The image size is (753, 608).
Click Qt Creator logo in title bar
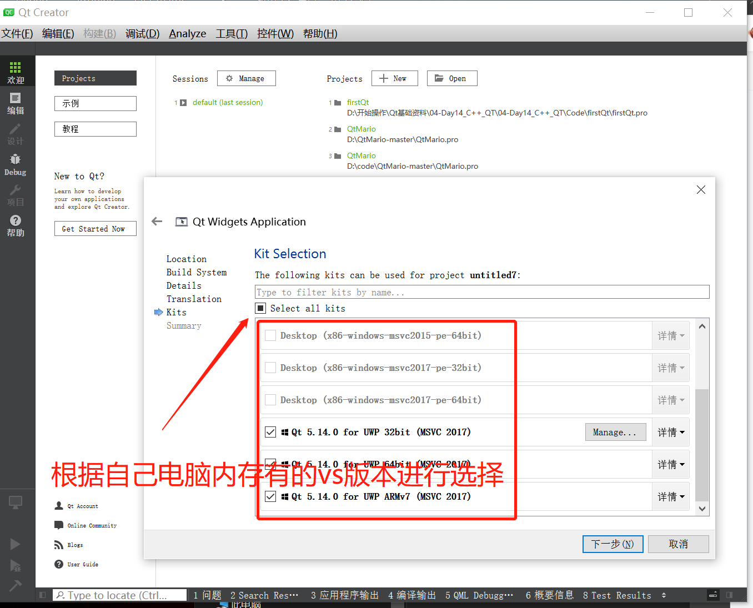pyautogui.click(x=9, y=12)
